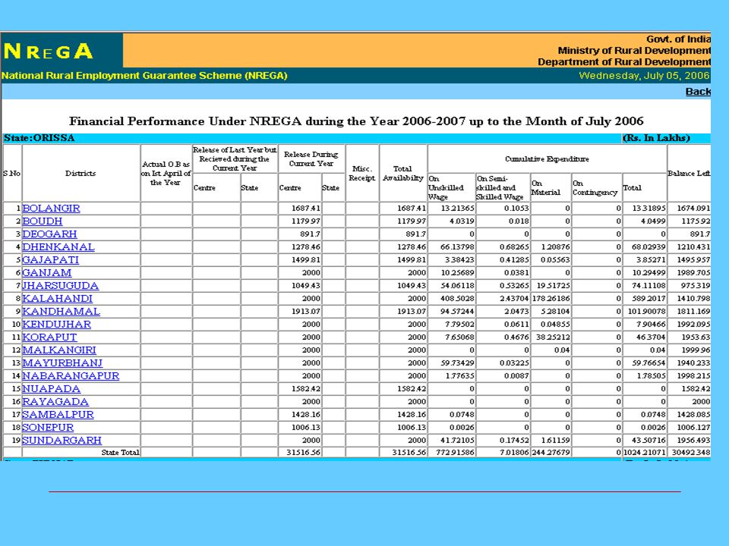Click the (Rs. In Lakhs) label
729x546 pixels.
[656, 138]
